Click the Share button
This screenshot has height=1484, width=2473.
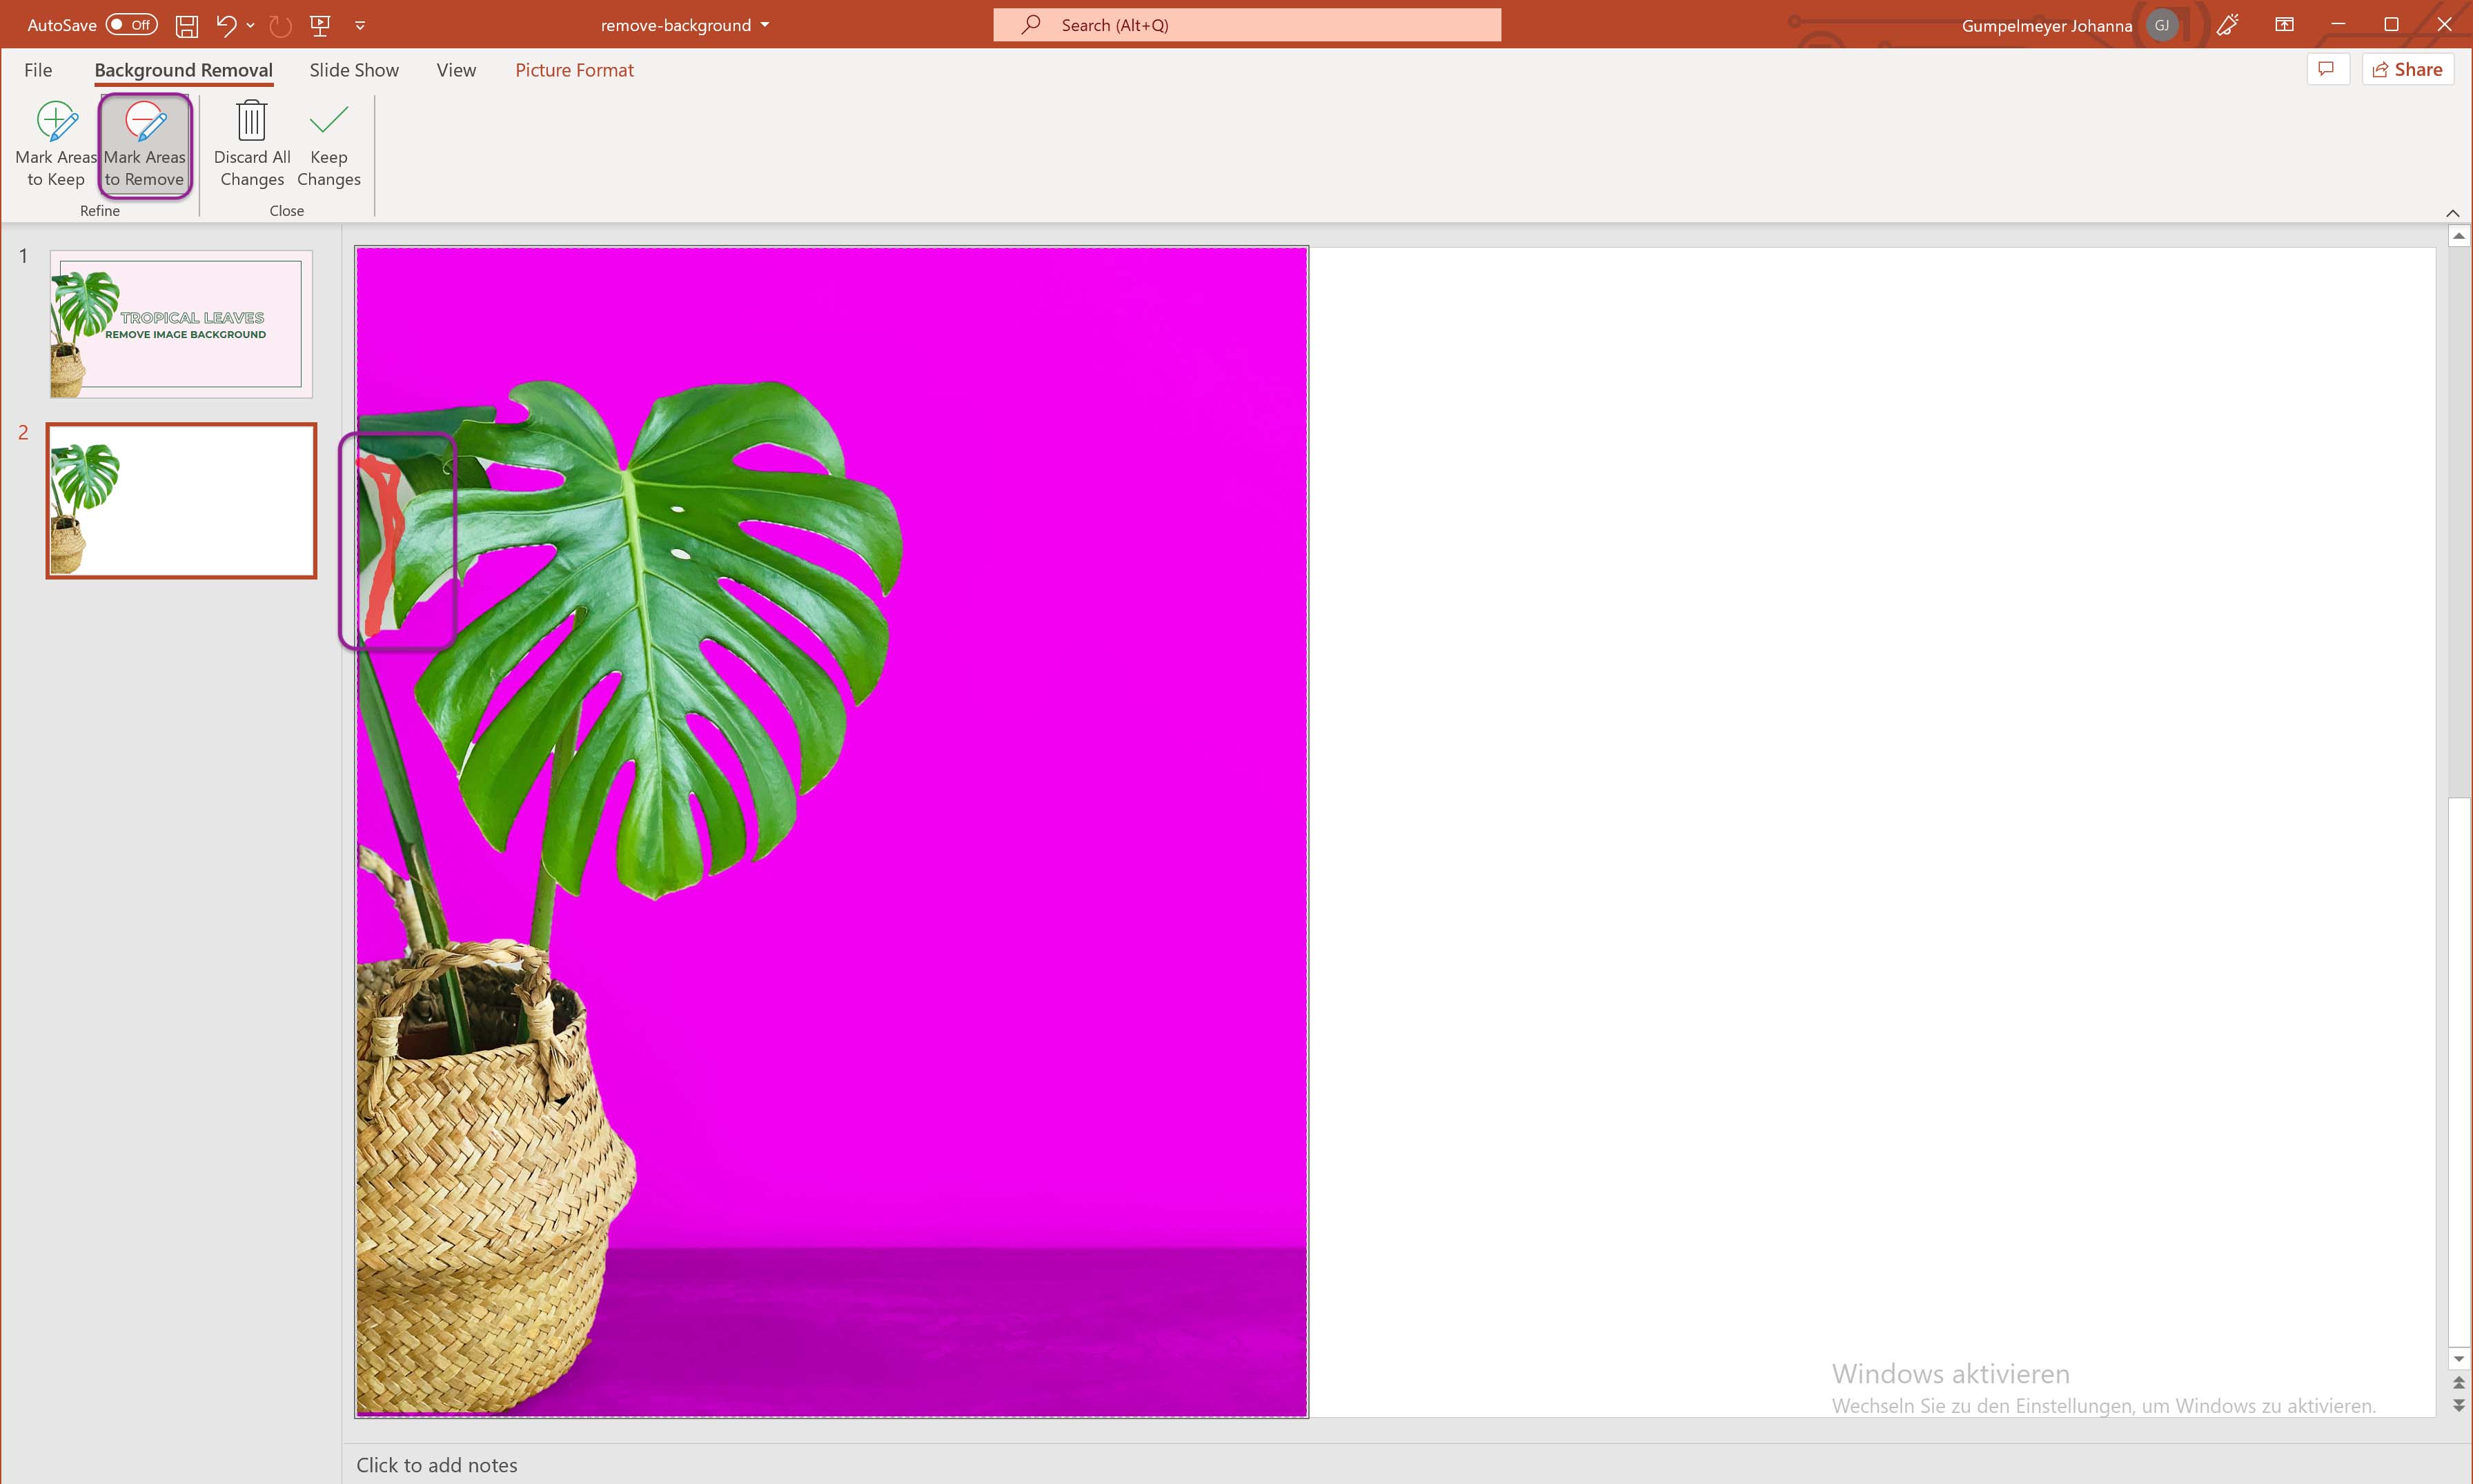pos(2407,69)
